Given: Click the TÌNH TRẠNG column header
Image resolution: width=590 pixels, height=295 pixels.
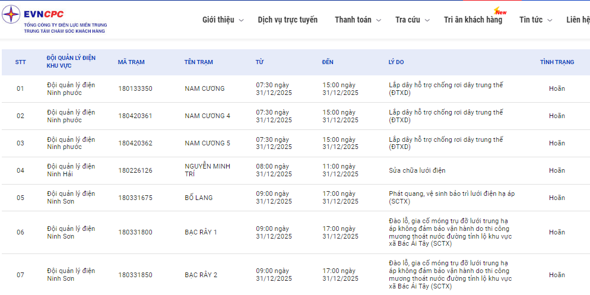Looking at the screenshot, I should [x=557, y=62].
